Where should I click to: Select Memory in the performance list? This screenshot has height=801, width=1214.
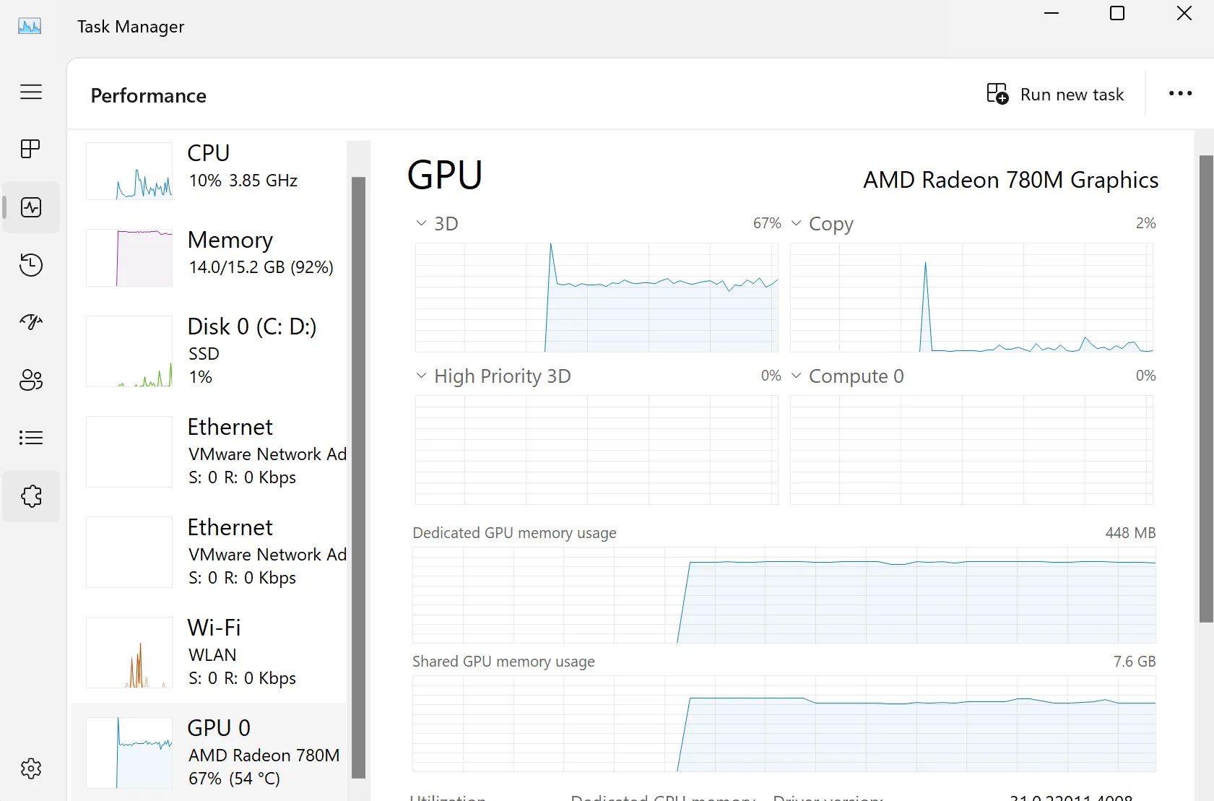pyautogui.click(x=209, y=257)
